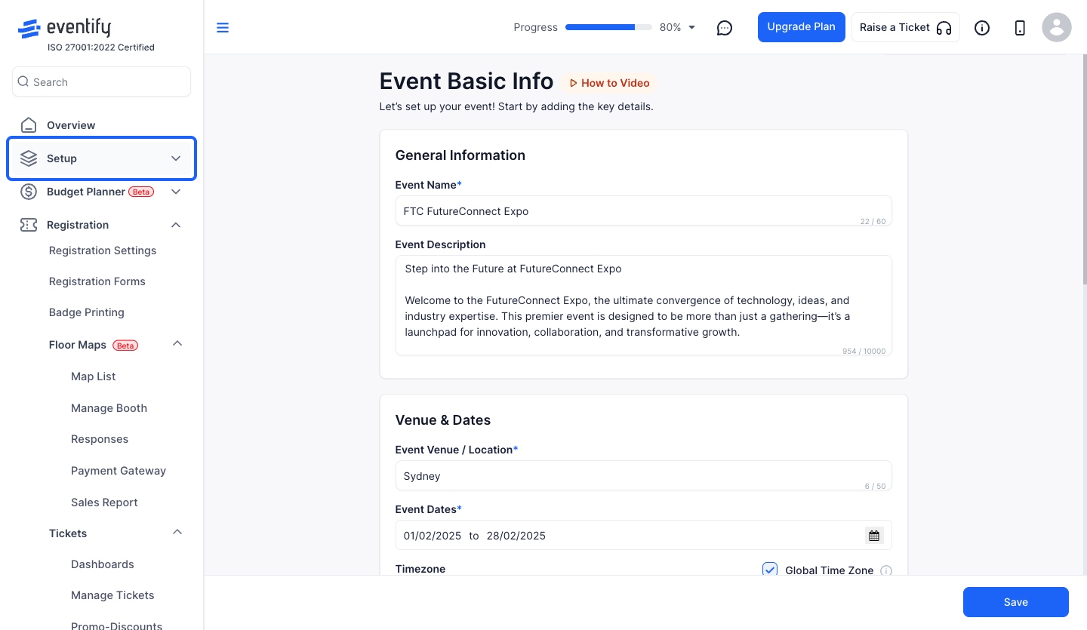The width and height of the screenshot is (1087, 630).
Task: Click the 'Event Basic Info' heading
Action: (x=467, y=81)
